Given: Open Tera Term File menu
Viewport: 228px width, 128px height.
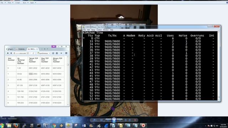Looking at the screenshot, I should coord(84,30).
